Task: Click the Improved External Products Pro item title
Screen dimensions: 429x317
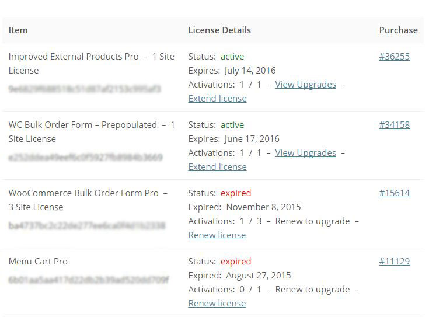Action: (74, 57)
